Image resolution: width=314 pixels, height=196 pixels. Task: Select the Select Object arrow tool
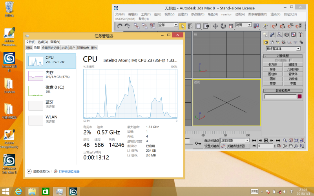[x=183, y=26]
